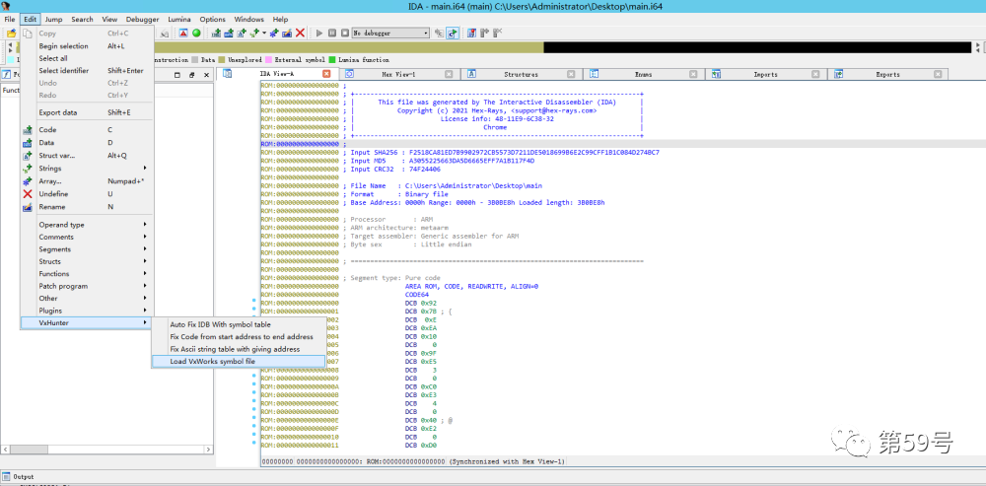Screen dimensions: 986x486
Task: Click toolbar rename pencil icon
Action: [287, 34]
